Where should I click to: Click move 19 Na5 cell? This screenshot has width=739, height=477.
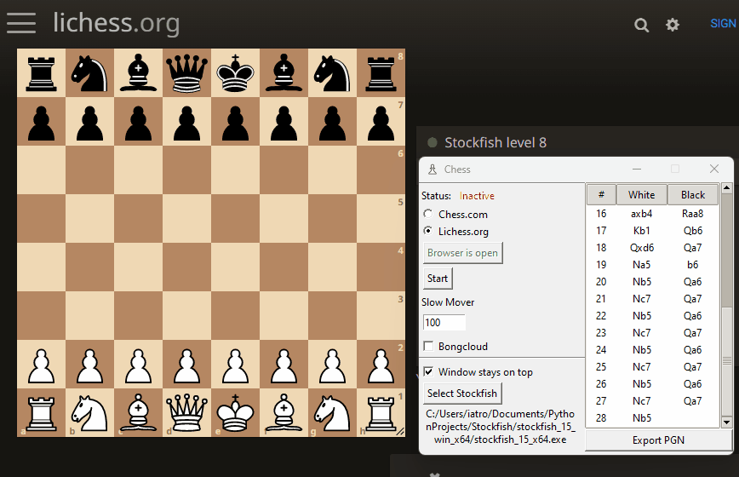click(641, 265)
